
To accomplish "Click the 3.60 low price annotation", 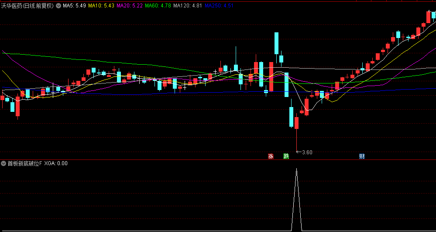I will click(307, 152).
